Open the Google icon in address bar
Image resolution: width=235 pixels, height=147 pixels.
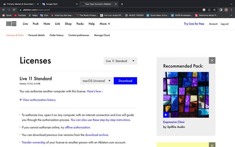(204, 10)
